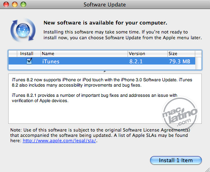This screenshot has height=172, width=210.
Task: Click the Software Update globe icon
Action: (x=23, y=30)
